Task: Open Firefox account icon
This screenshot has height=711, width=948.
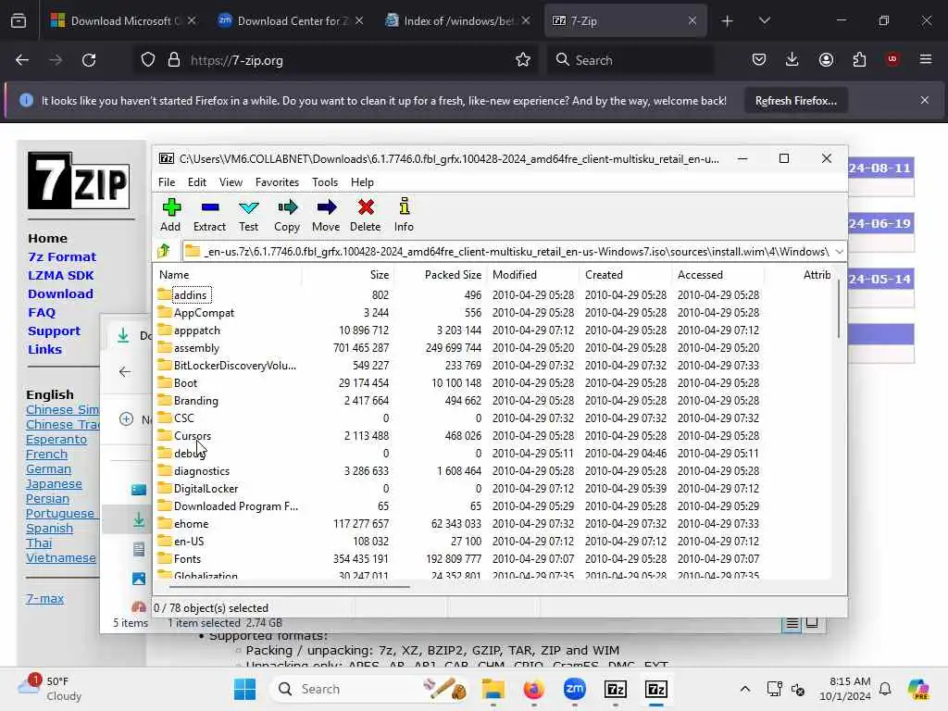Action: click(x=826, y=59)
